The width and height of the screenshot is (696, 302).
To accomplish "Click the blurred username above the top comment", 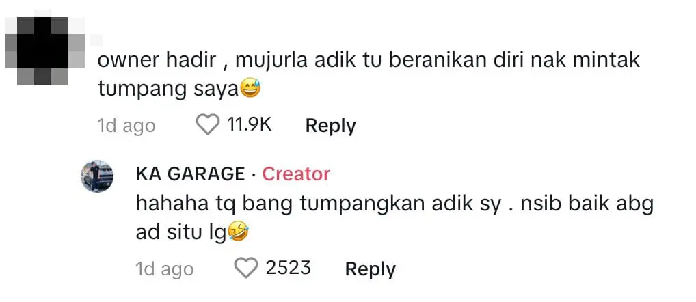I will point(97,39).
